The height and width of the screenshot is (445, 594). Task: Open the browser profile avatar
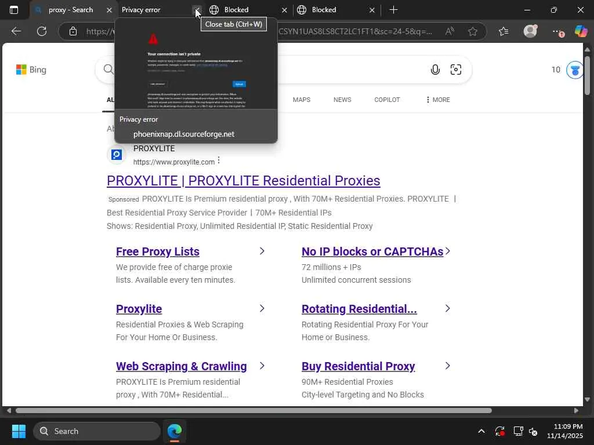(530, 31)
